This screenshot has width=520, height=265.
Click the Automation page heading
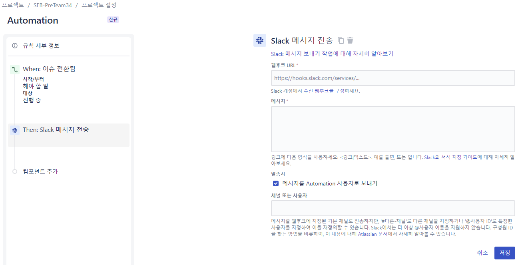pos(33,20)
